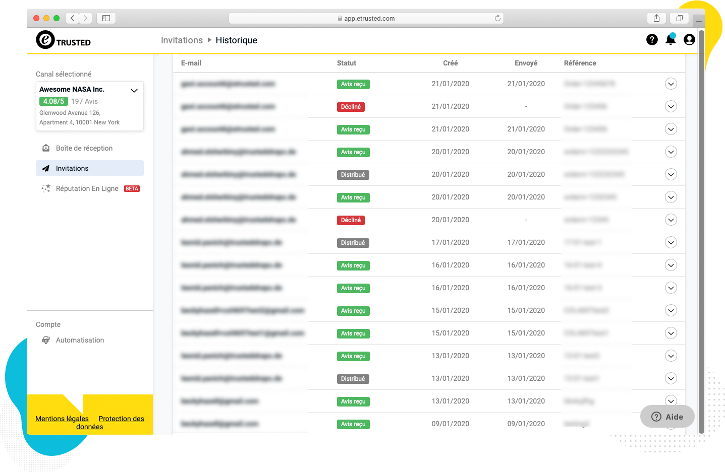The height and width of the screenshot is (472, 725).
Task: Click the eTrusted logo
Action: (x=64, y=40)
